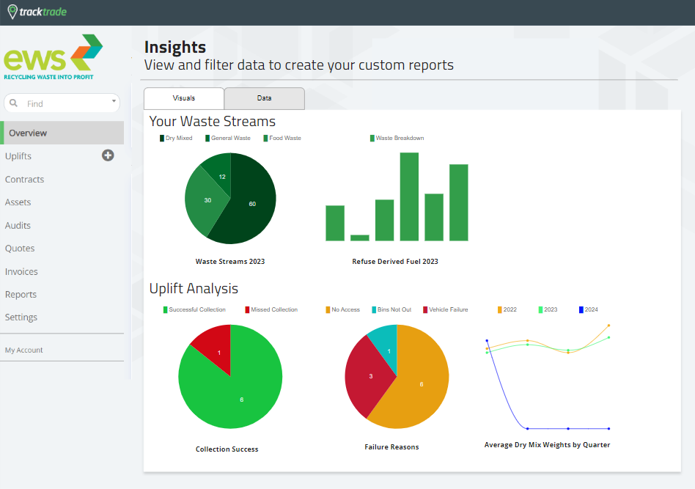This screenshot has height=489, width=695.
Task: Click the EWS recycling company logo
Action: tap(54, 57)
